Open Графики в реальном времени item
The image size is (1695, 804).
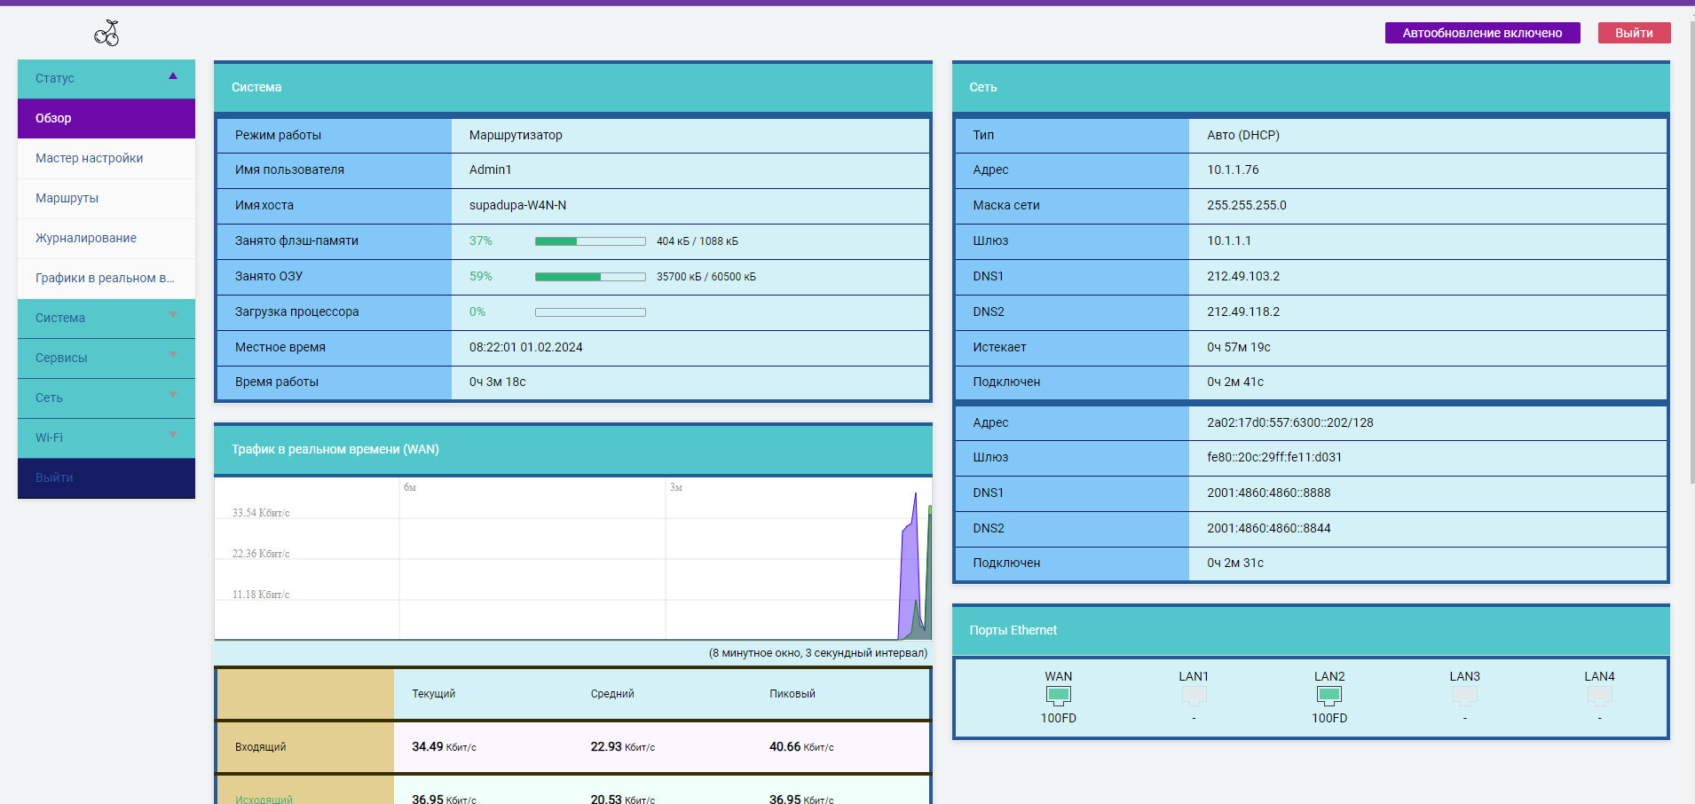[x=105, y=278]
